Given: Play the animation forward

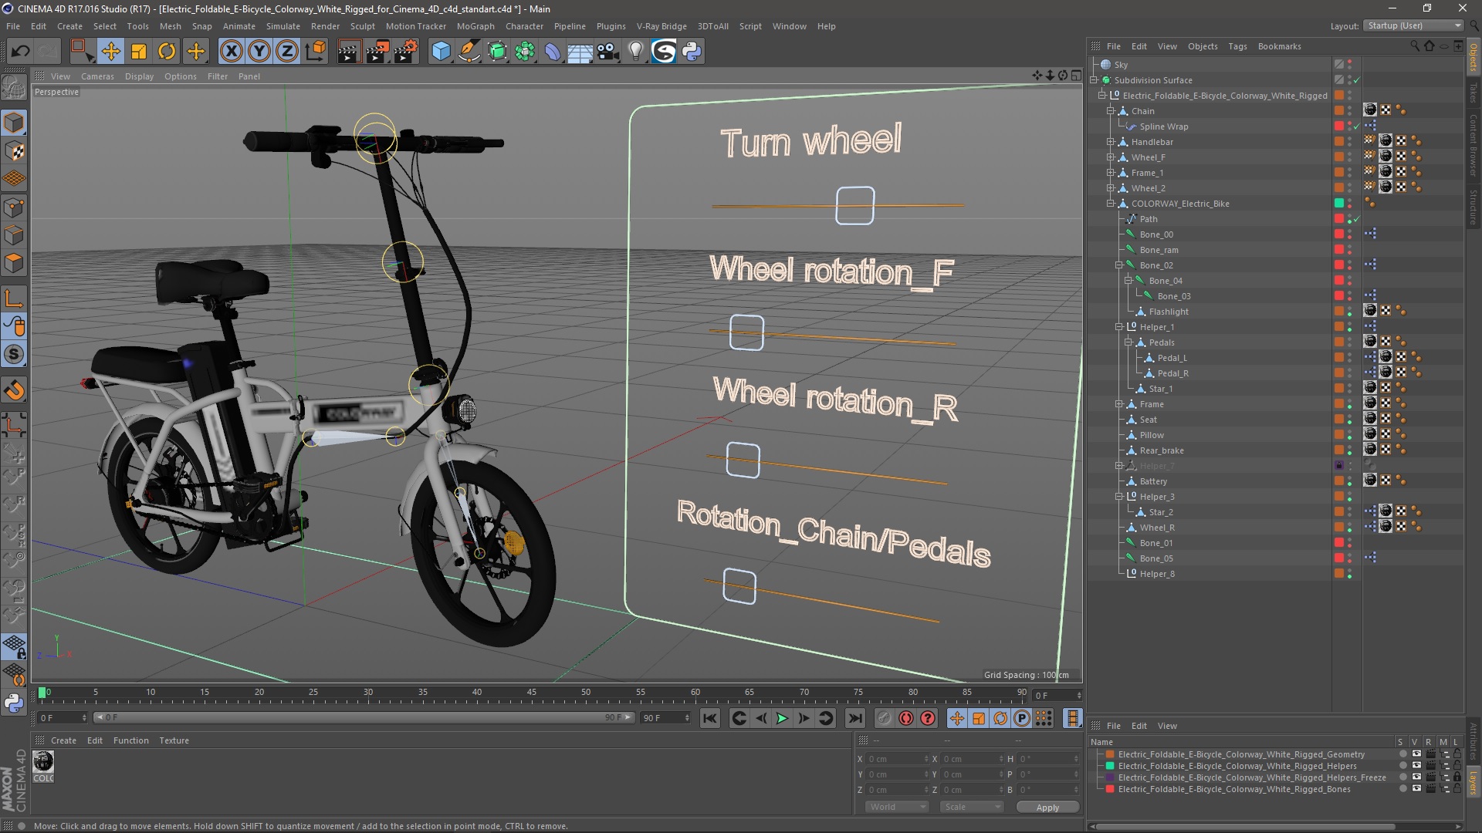Looking at the screenshot, I should tap(782, 718).
